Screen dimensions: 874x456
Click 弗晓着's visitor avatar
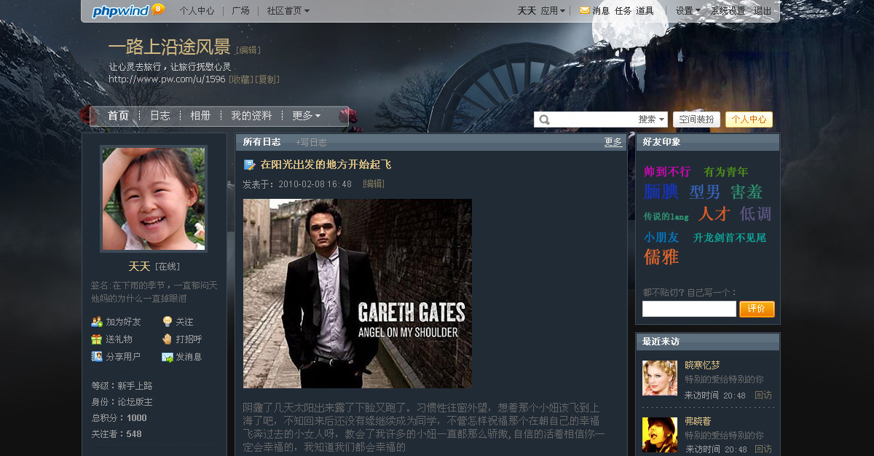[x=660, y=435]
